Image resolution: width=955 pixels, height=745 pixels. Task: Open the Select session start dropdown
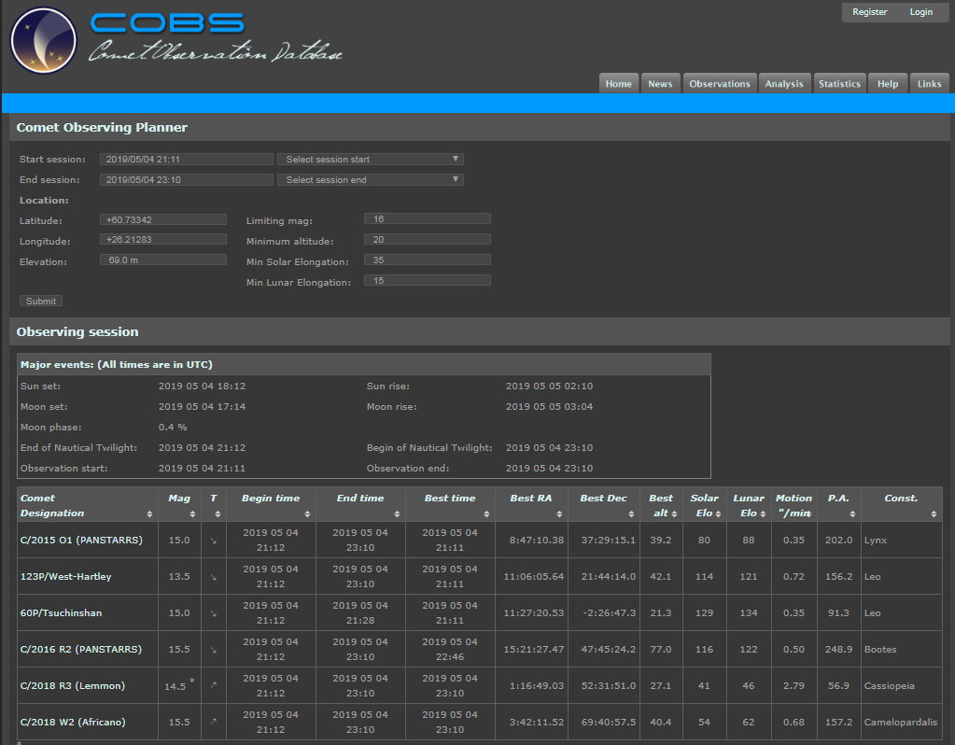tap(371, 160)
